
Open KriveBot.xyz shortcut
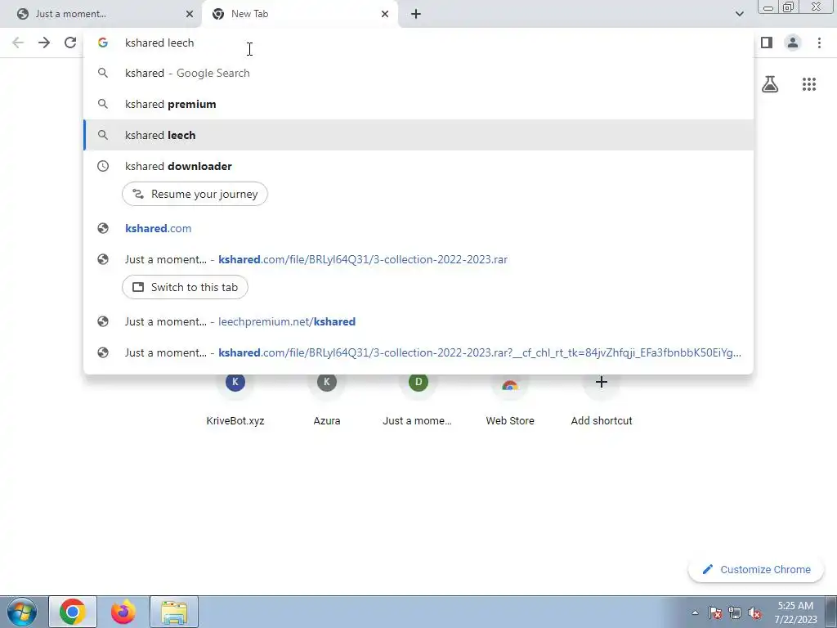point(235,399)
